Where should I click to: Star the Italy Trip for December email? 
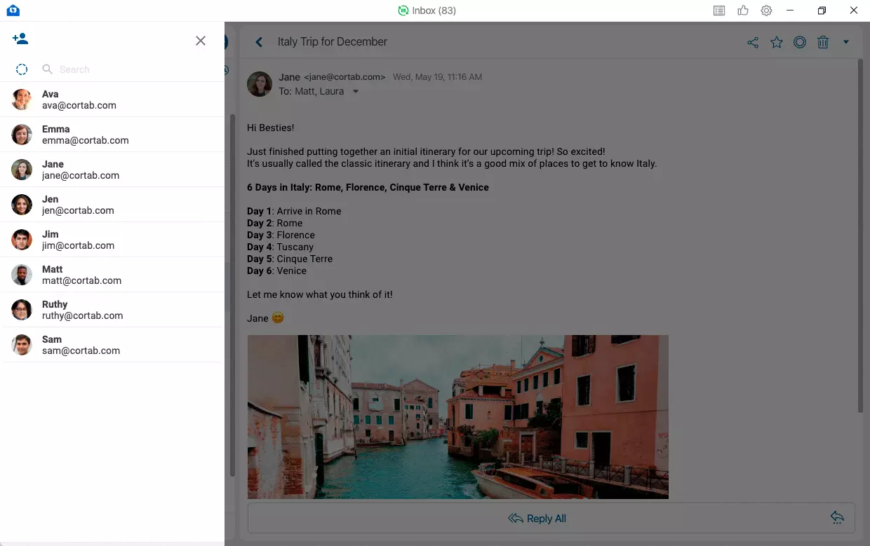point(777,43)
